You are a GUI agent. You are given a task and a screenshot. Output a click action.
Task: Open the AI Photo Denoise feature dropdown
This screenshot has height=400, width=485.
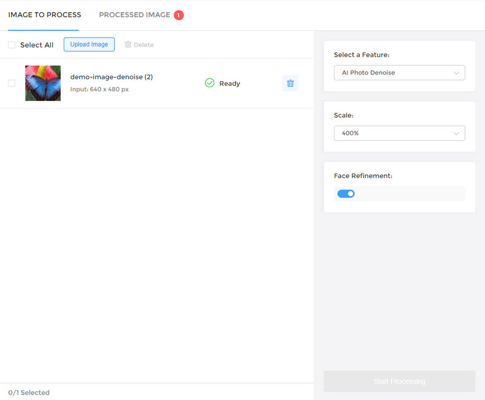[400, 73]
